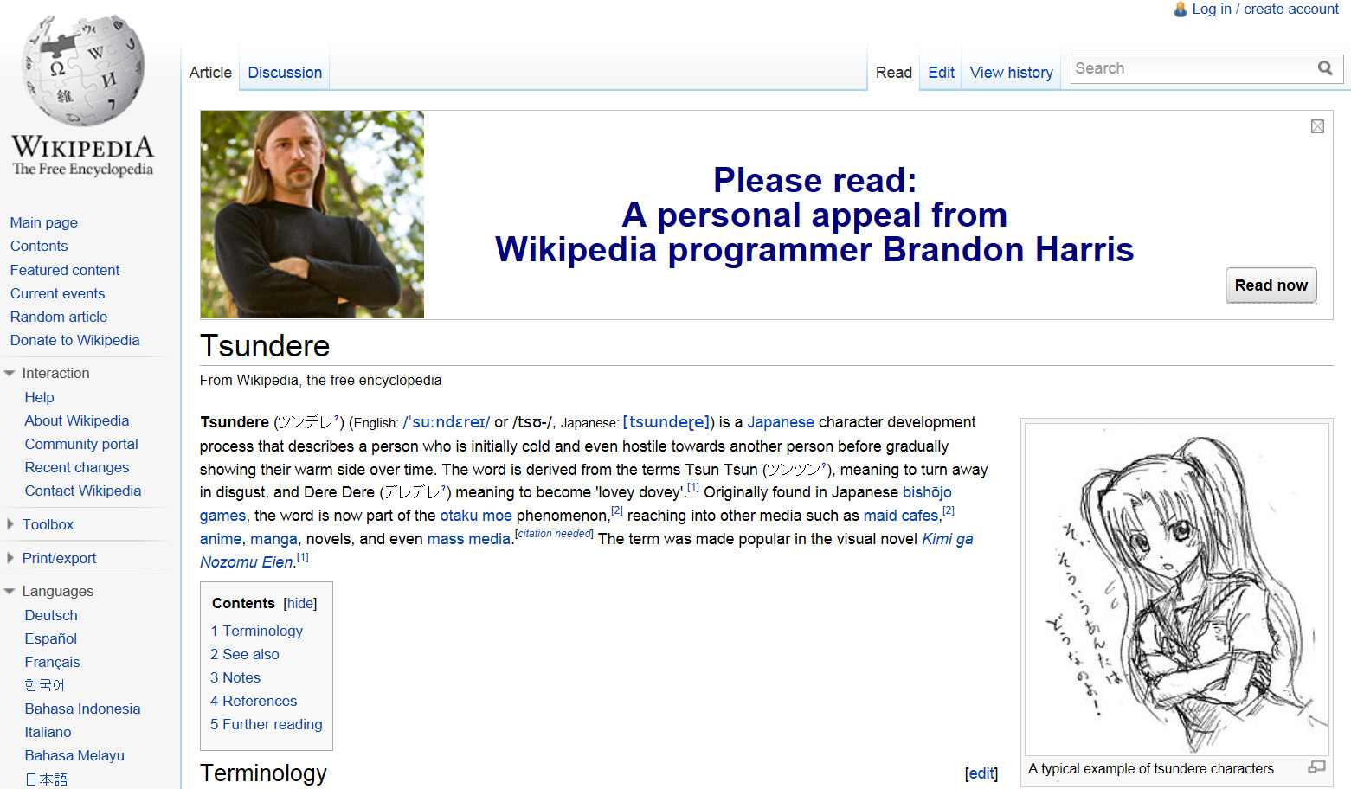View Recent changes
Image resolution: width=1351 pixels, height=789 pixels.
tap(77, 467)
